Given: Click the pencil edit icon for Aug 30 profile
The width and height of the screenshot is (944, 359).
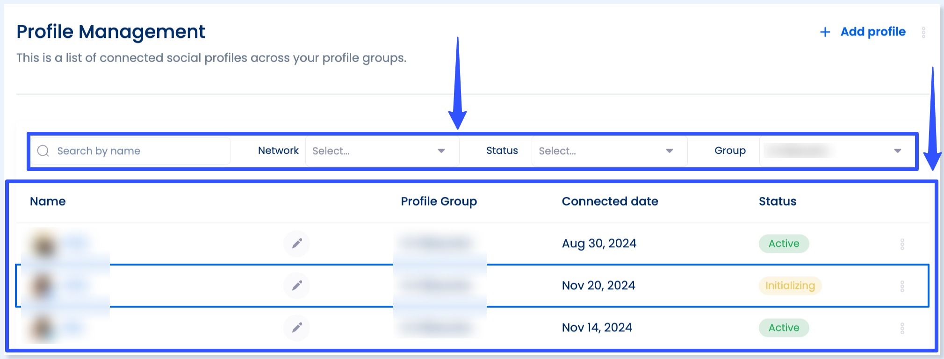Looking at the screenshot, I should 297,244.
